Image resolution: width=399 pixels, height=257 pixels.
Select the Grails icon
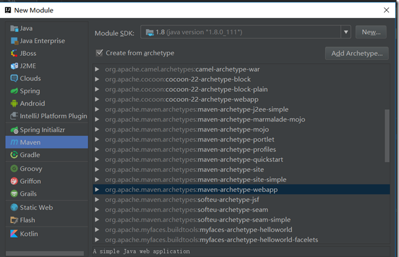coord(14,194)
